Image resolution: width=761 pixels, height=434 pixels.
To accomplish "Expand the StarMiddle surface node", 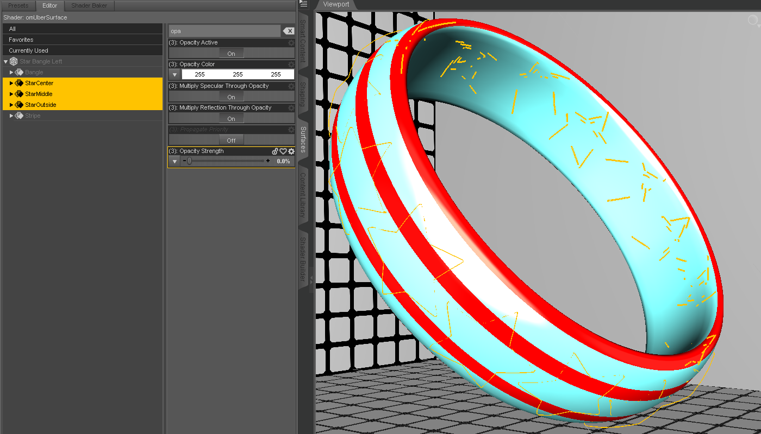I will pyautogui.click(x=11, y=94).
